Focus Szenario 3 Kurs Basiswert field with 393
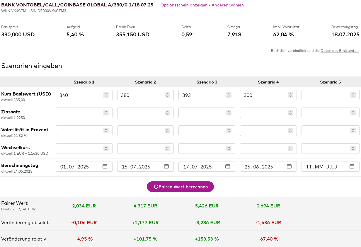The width and height of the screenshot is (361, 247). point(202,95)
